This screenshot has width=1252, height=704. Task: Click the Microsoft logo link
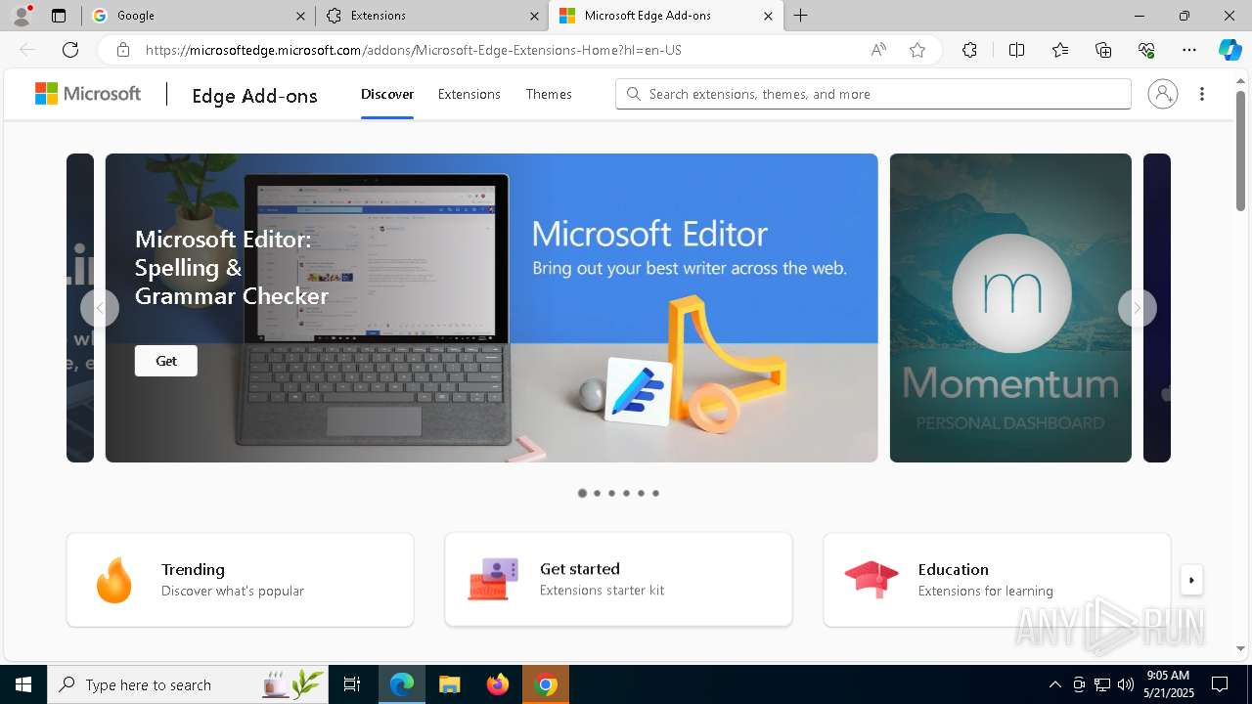pos(88,94)
